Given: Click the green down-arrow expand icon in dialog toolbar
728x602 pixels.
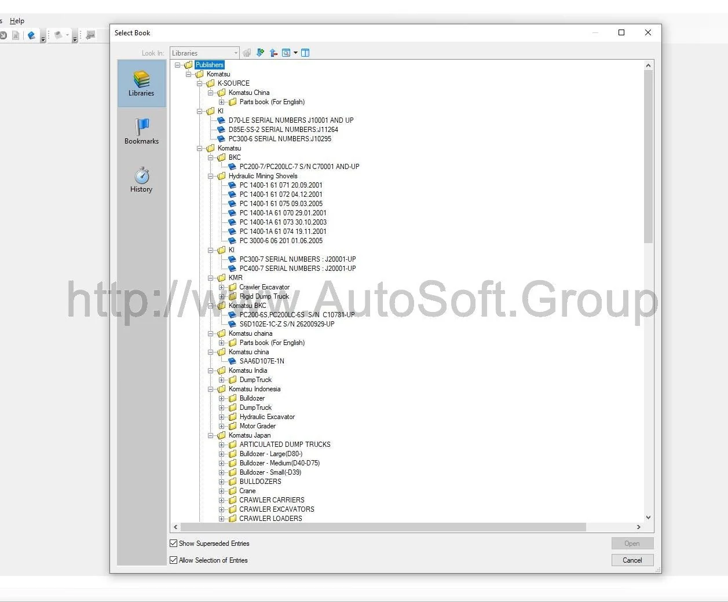Looking at the screenshot, I should pos(260,53).
